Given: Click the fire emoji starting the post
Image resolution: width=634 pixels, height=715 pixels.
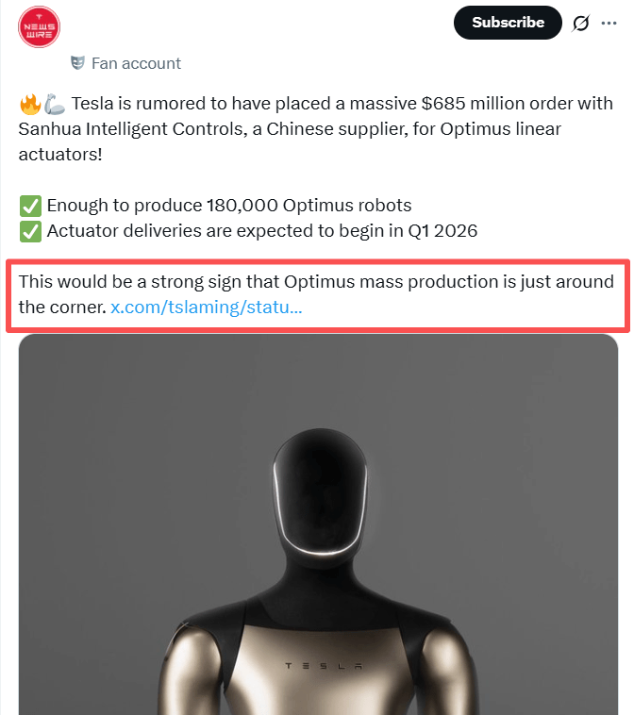Looking at the screenshot, I should tap(30, 103).
